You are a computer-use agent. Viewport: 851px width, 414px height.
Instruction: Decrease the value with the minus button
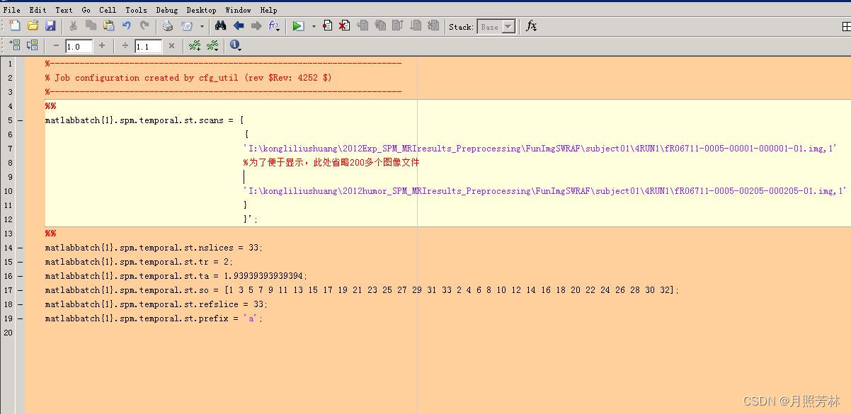tap(55, 45)
